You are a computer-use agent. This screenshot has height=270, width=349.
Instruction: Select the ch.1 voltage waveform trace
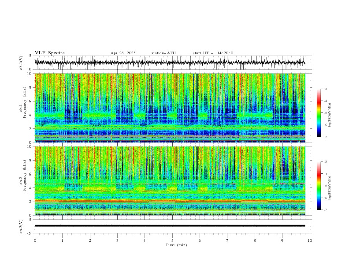[170, 63]
